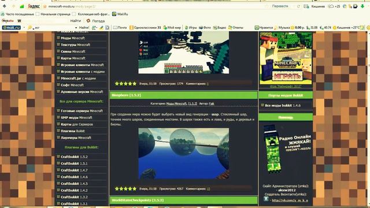Image resolution: width=370 pixels, height=208 pixels.
Task: Click the Моды Minecraft category link
Action: click(176, 103)
